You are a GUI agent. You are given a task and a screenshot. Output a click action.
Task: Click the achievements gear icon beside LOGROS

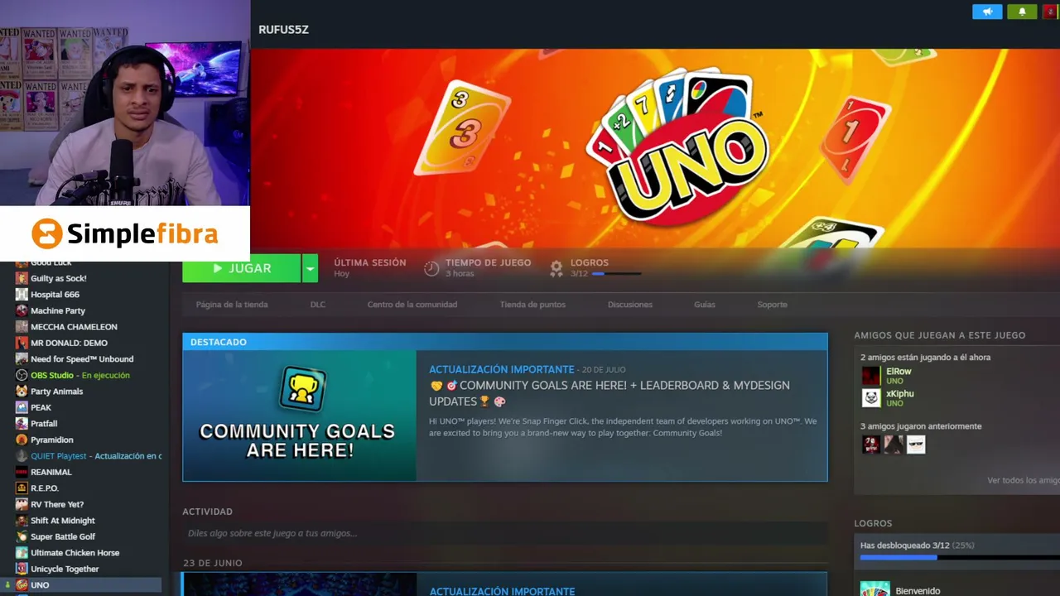(x=556, y=268)
